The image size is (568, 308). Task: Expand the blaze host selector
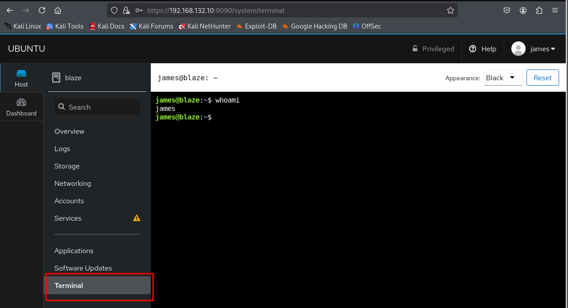[x=97, y=78]
